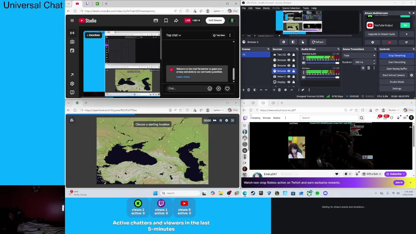Unlock the Text source lock icon
Screen dimensions: 416x234
coord(293,55)
